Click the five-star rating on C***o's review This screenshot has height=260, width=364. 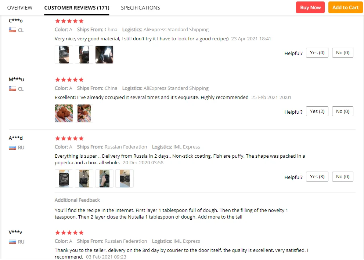coord(69,21)
